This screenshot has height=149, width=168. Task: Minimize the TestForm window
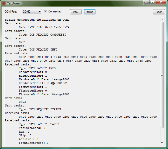point(146,2)
